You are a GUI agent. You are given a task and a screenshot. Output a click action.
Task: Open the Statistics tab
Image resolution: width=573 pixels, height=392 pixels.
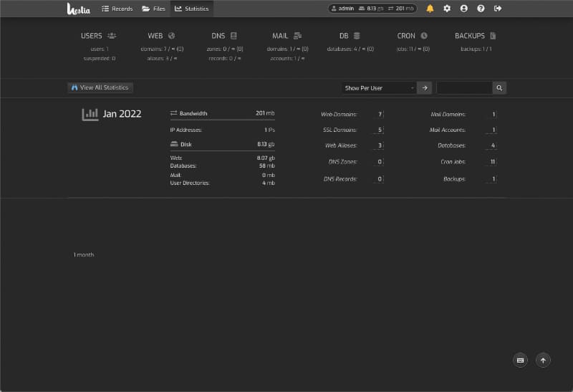(191, 9)
